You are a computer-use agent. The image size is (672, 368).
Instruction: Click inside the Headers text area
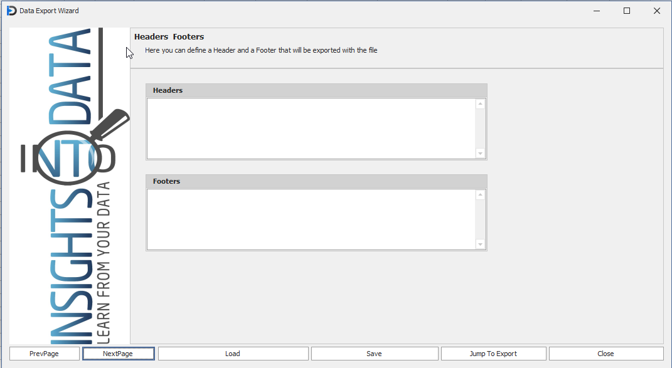(311, 129)
